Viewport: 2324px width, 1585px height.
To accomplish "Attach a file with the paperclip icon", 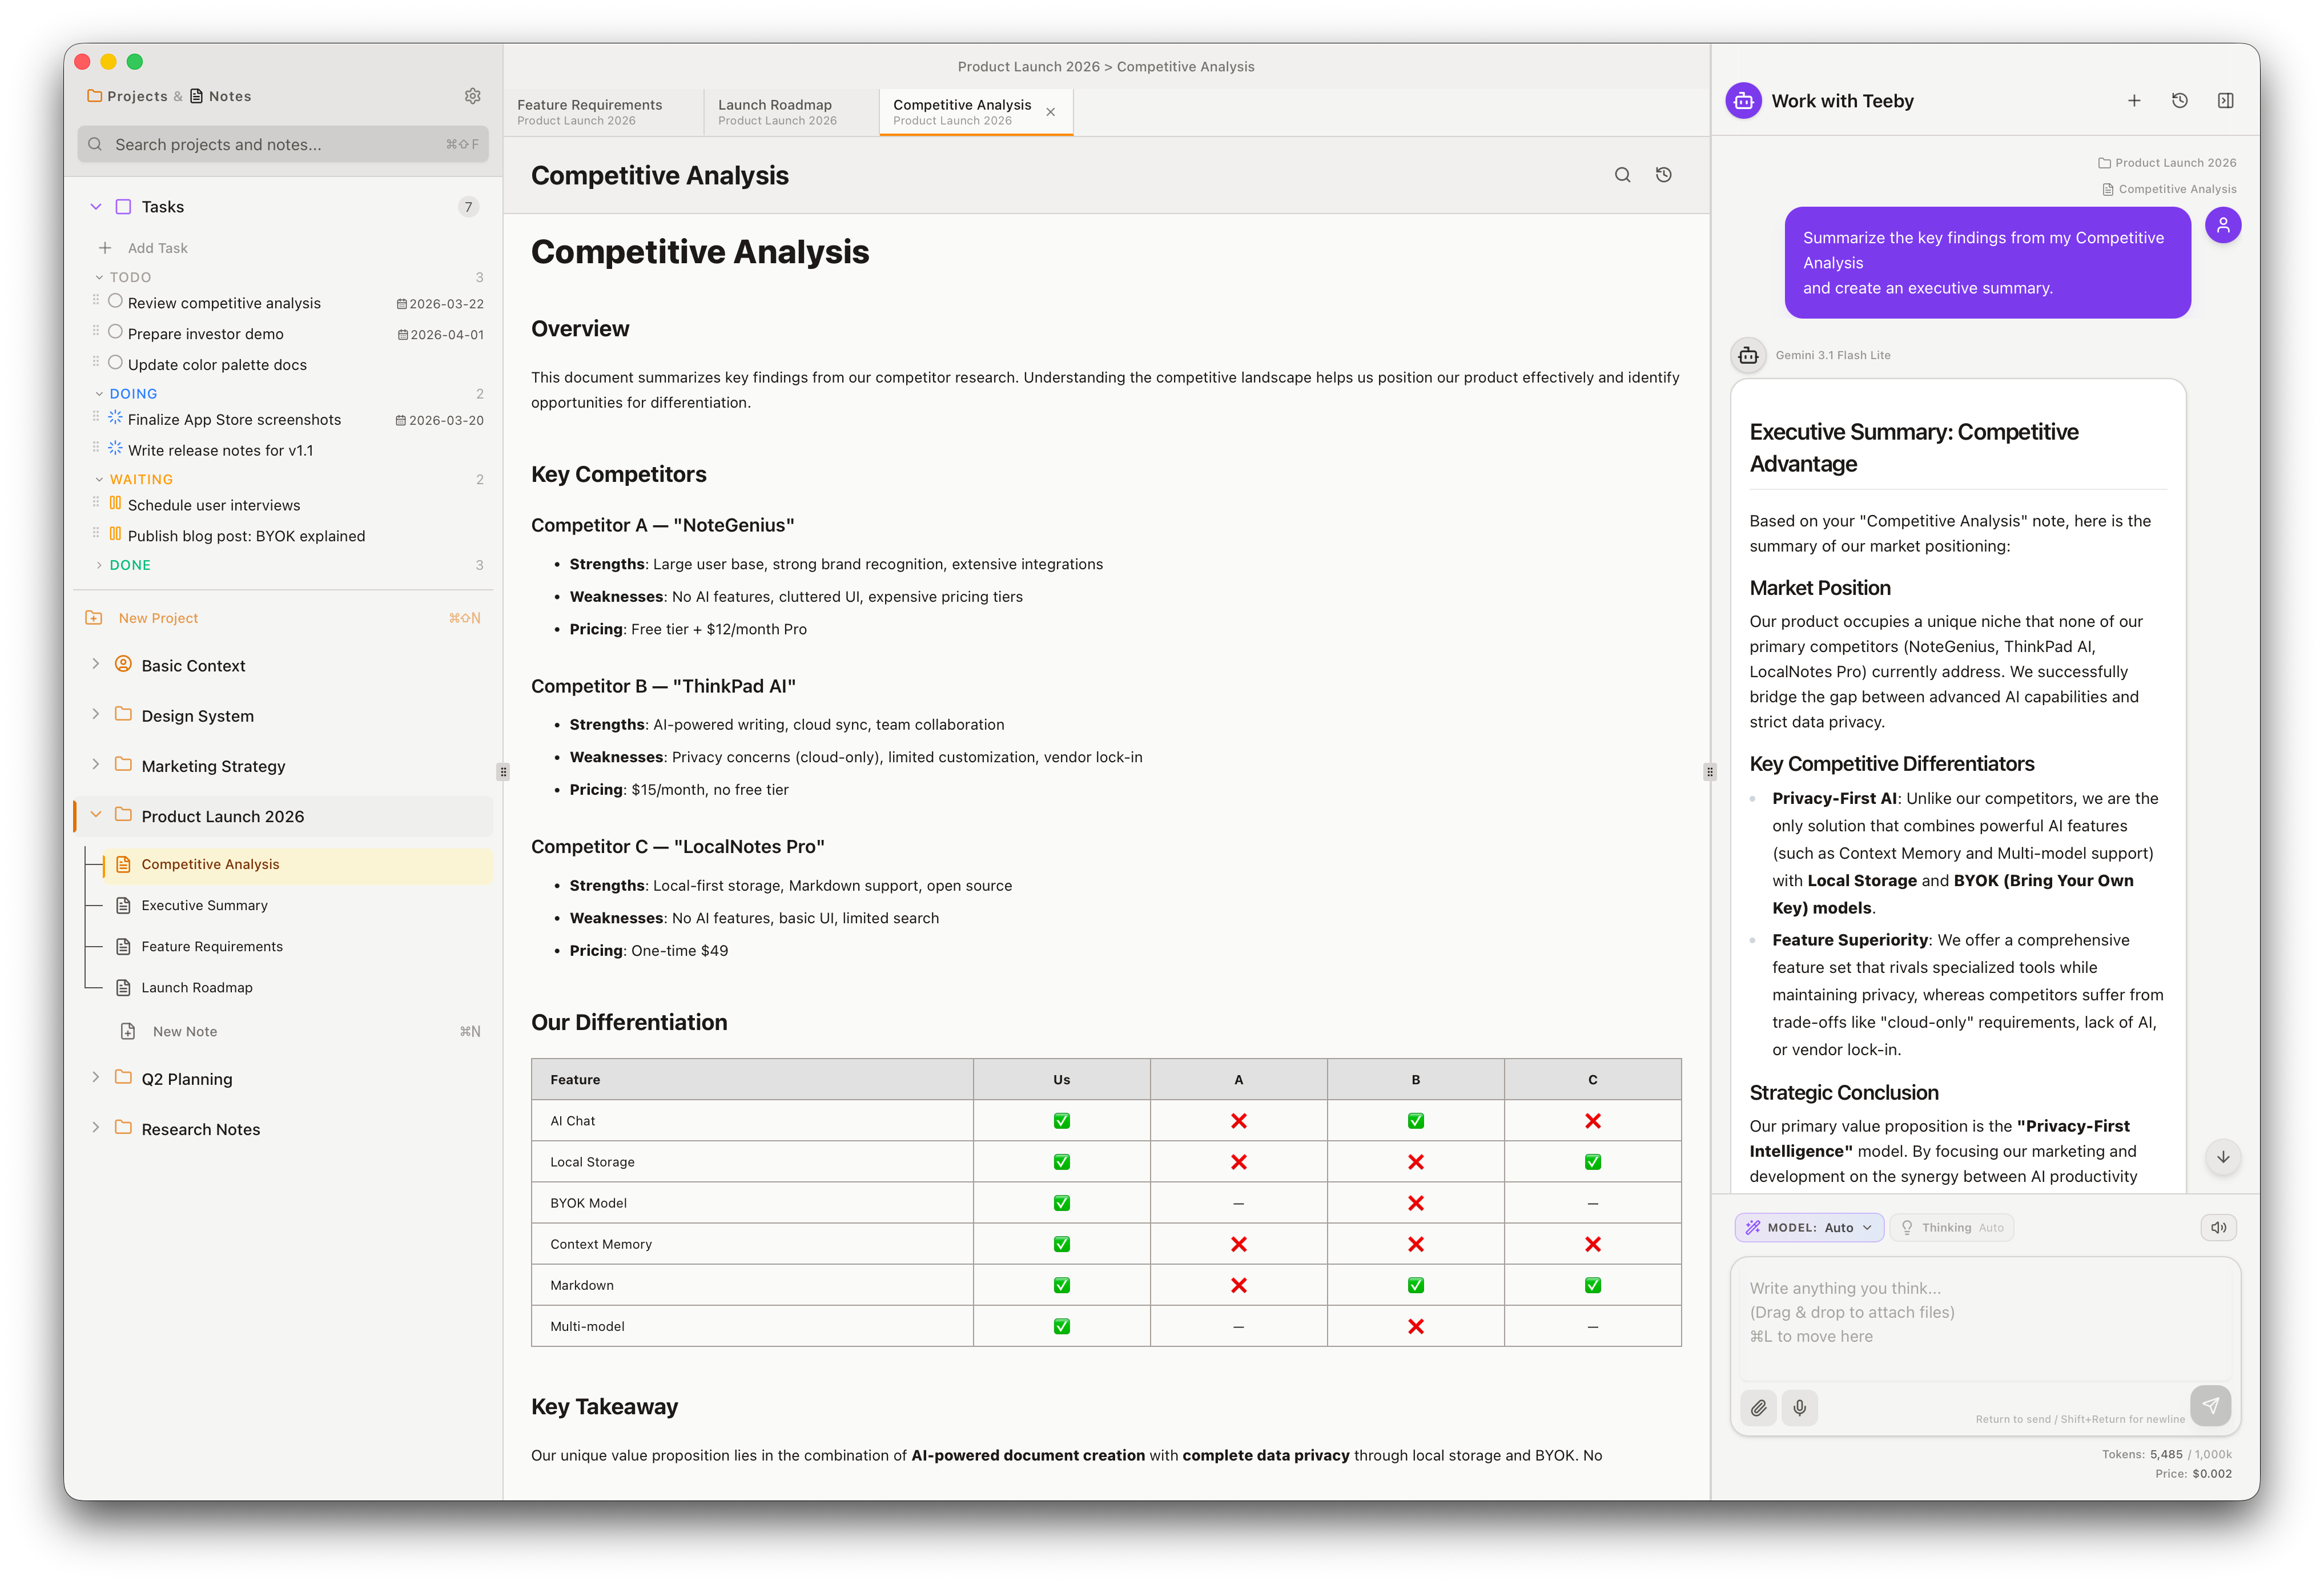I will point(1759,1407).
